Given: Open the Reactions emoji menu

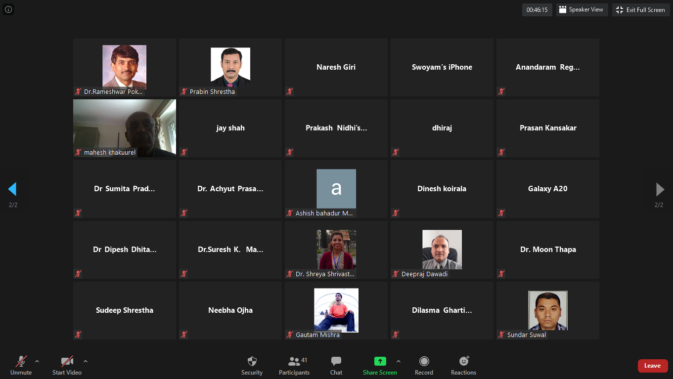Looking at the screenshot, I should (463, 361).
